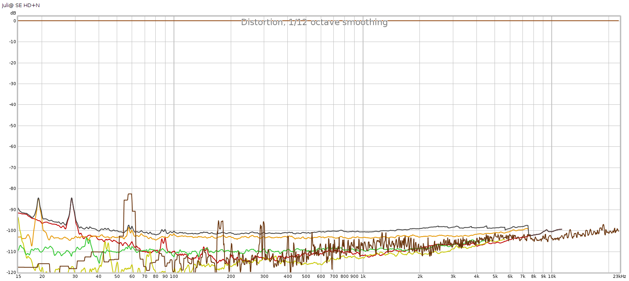629x281 pixels.
Task: Select the -110 y-axis label
Action: [11, 252]
